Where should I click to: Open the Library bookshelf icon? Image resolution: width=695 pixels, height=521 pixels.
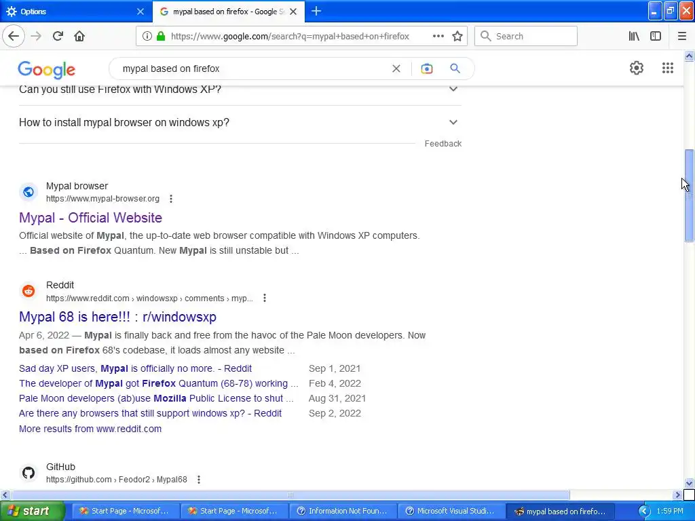634,36
